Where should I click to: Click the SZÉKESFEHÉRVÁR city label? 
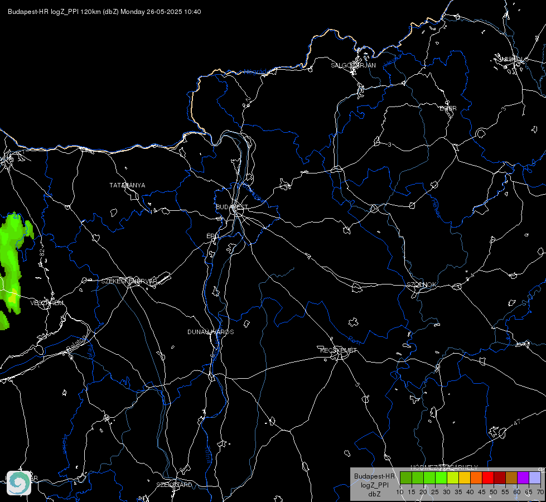click(x=129, y=281)
